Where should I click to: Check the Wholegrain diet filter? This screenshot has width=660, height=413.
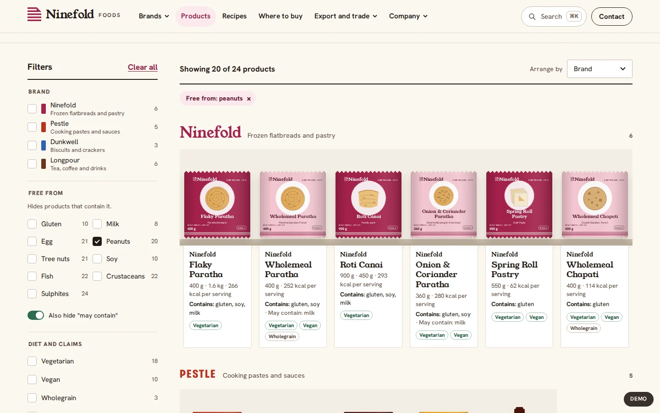32,398
